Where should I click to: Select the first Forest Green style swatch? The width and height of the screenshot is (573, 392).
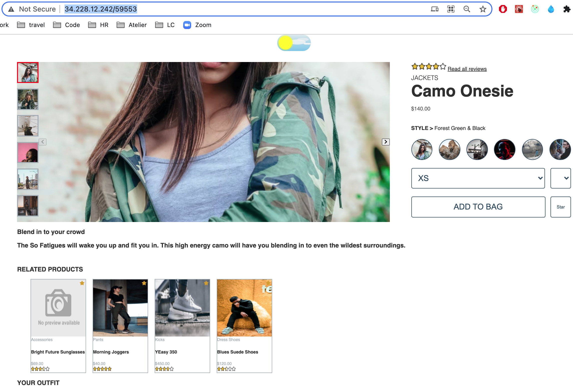tap(422, 149)
